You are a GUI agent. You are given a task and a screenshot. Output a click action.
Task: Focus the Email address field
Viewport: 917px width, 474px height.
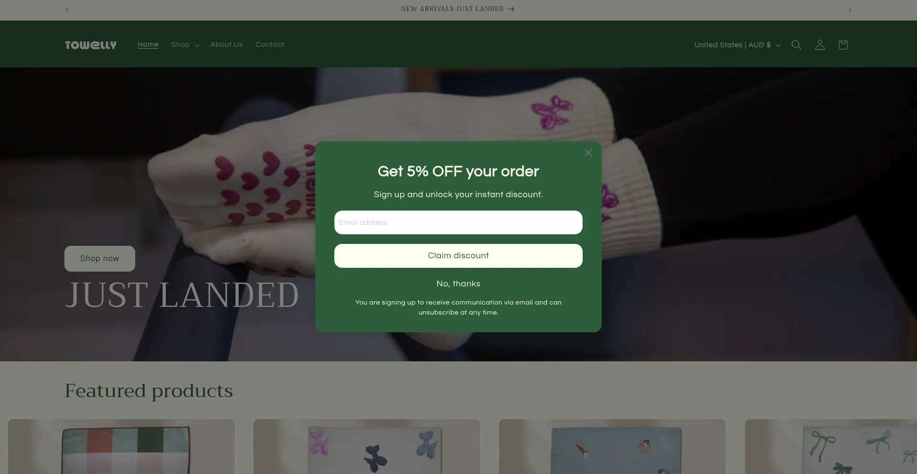[x=458, y=222]
